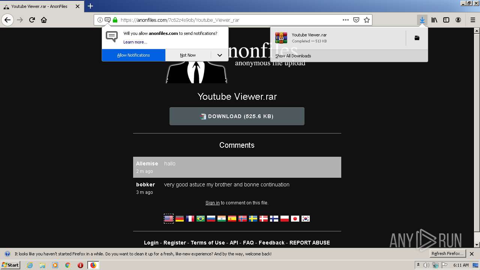Launch Internet Explorer from taskbar
The width and height of the screenshot is (480, 270).
pos(30,265)
